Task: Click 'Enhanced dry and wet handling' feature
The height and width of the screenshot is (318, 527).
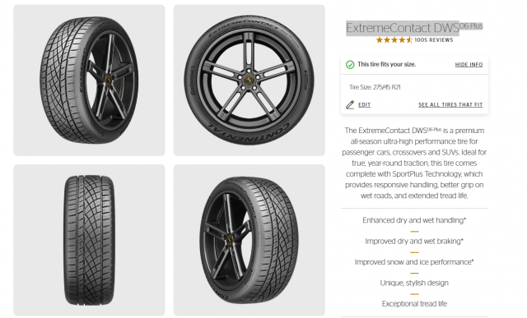Action: [414, 220]
